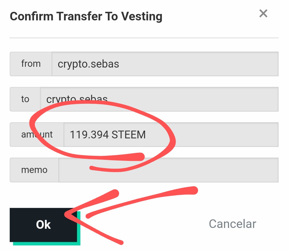The width and height of the screenshot is (289, 251).
Task: Focus the to recipient field
Action: (187, 99)
